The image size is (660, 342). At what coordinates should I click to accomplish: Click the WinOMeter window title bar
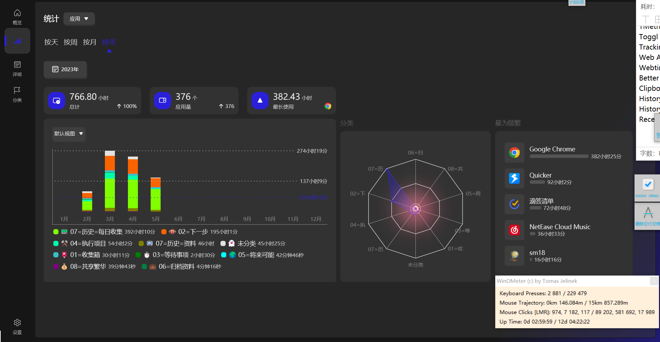(550, 281)
